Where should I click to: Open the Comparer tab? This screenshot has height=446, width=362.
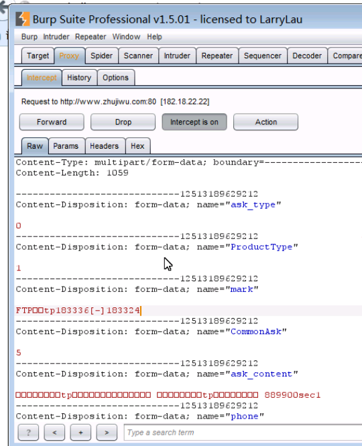[x=345, y=56]
